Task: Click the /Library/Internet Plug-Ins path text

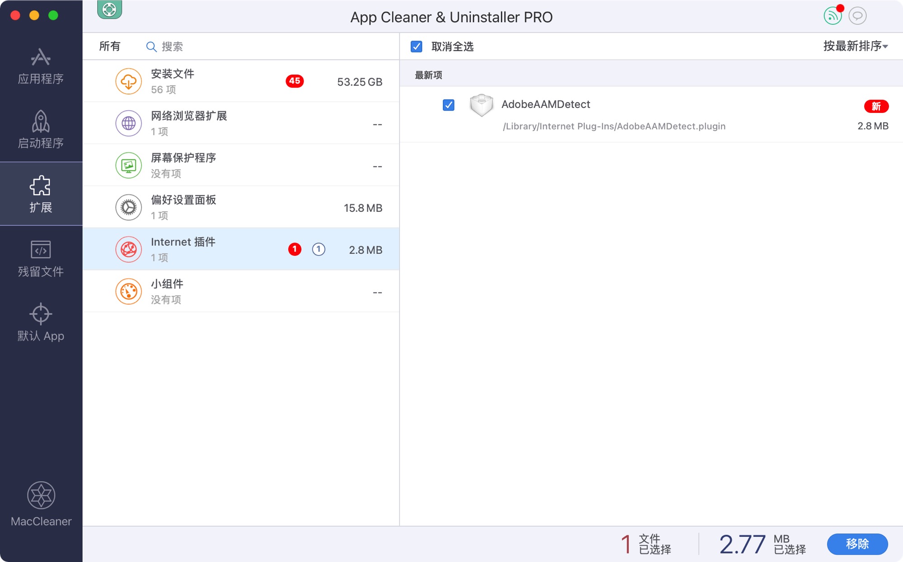Action: tap(614, 126)
